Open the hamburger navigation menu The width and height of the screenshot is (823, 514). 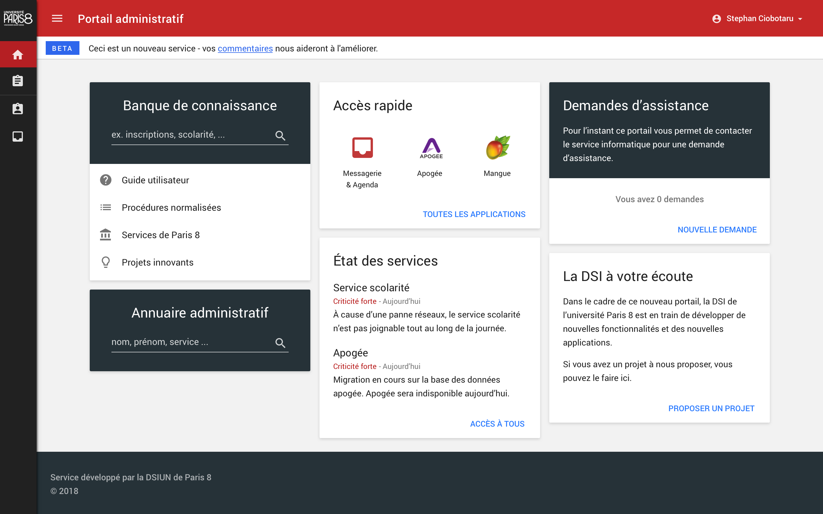pyautogui.click(x=57, y=19)
